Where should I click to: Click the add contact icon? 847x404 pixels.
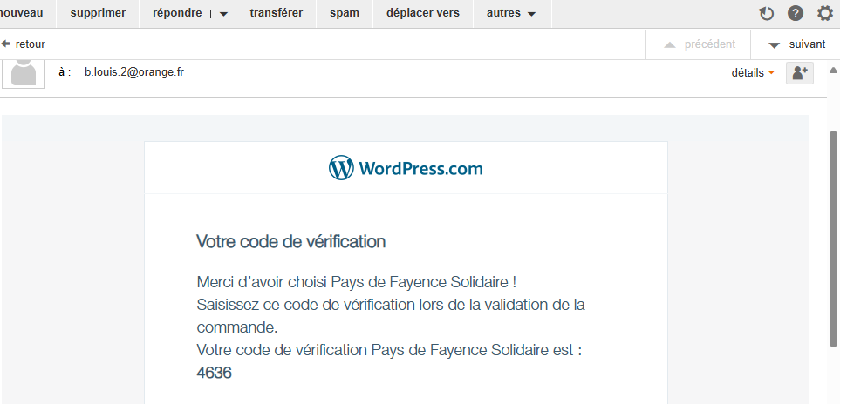point(800,73)
